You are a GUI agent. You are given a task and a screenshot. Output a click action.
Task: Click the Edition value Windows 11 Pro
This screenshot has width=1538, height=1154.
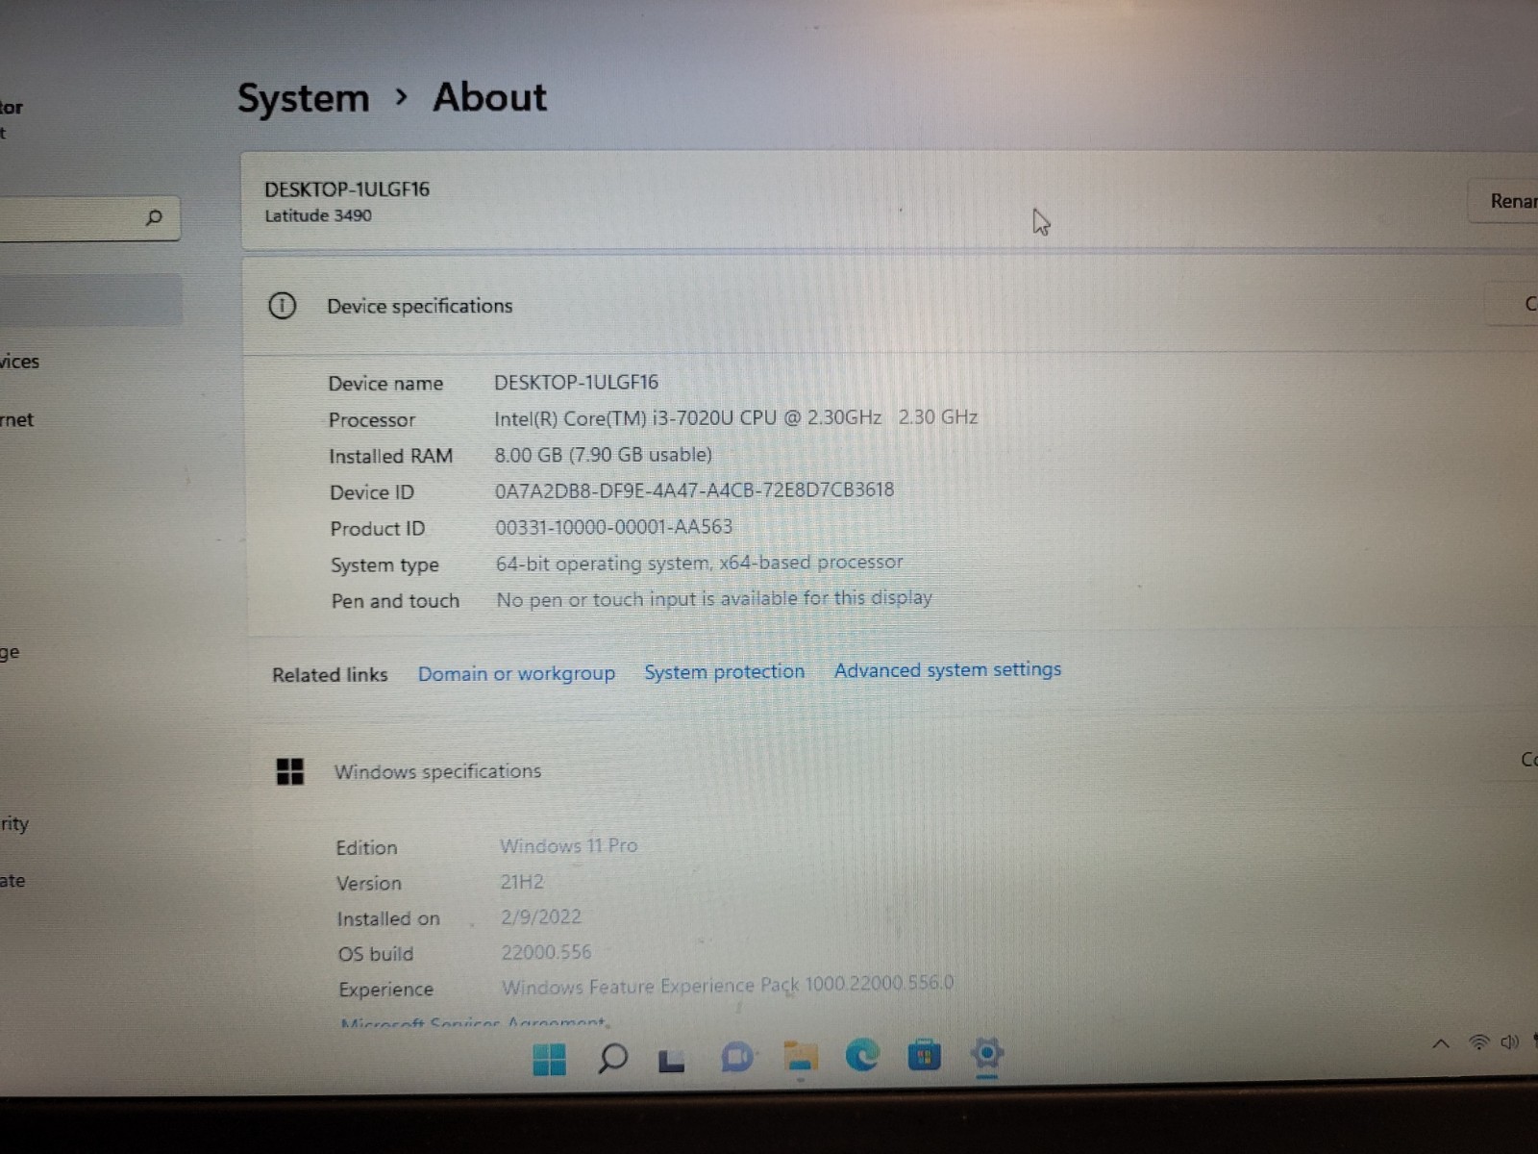568,846
